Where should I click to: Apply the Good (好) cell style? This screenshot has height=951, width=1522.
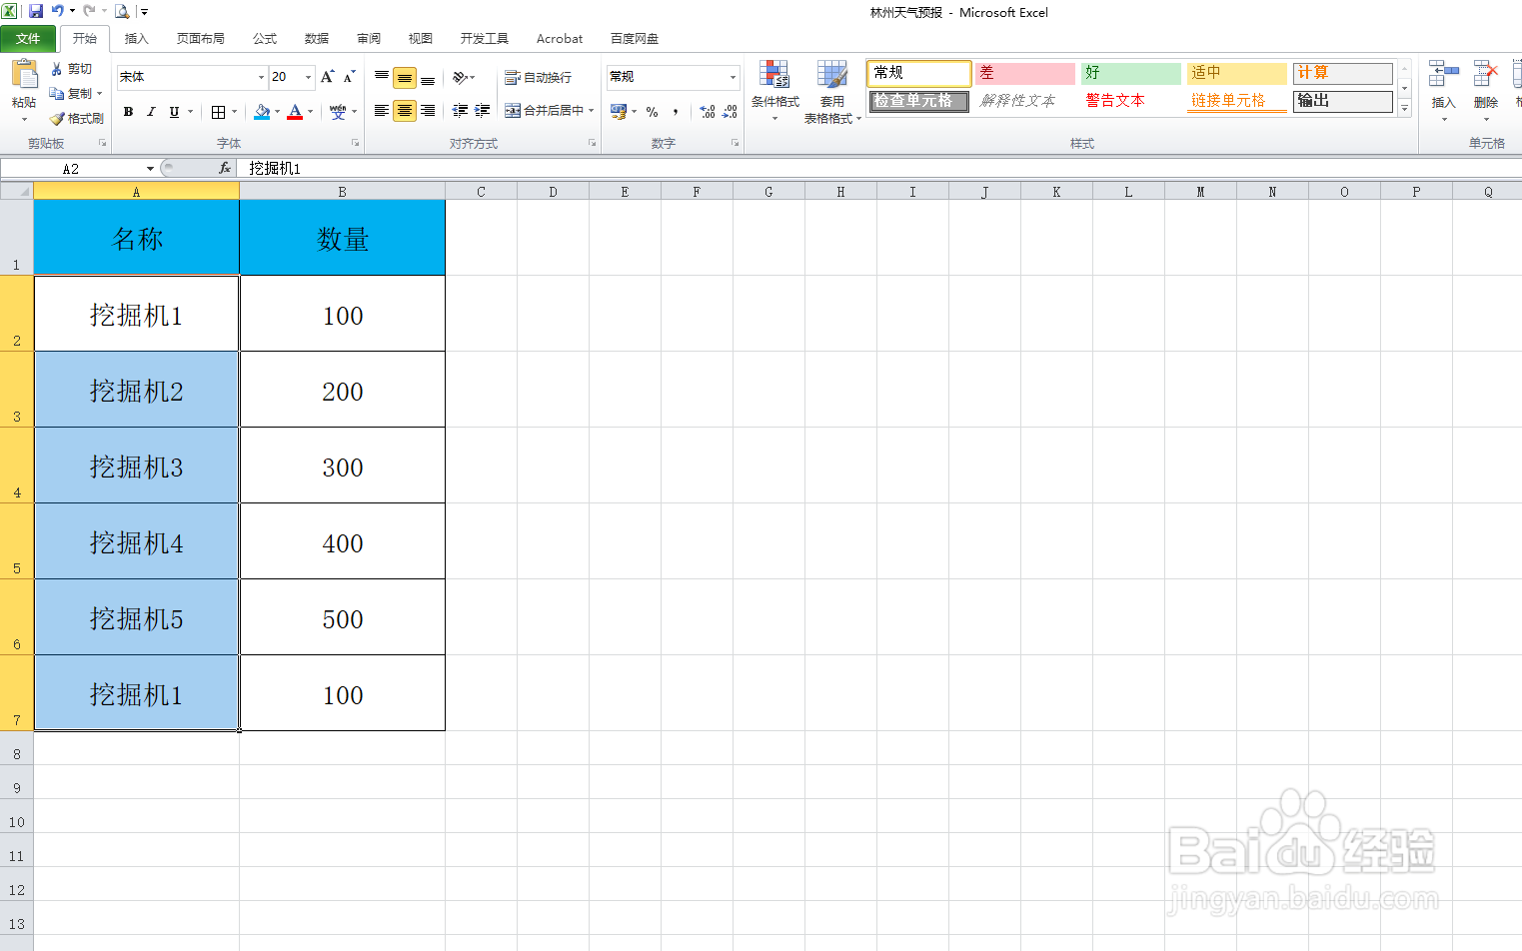point(1131,73)
